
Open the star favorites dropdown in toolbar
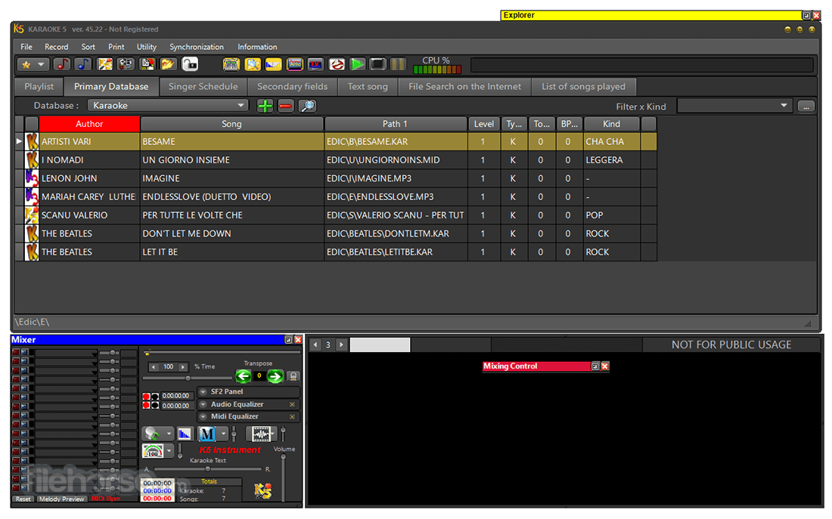point(42,65)
